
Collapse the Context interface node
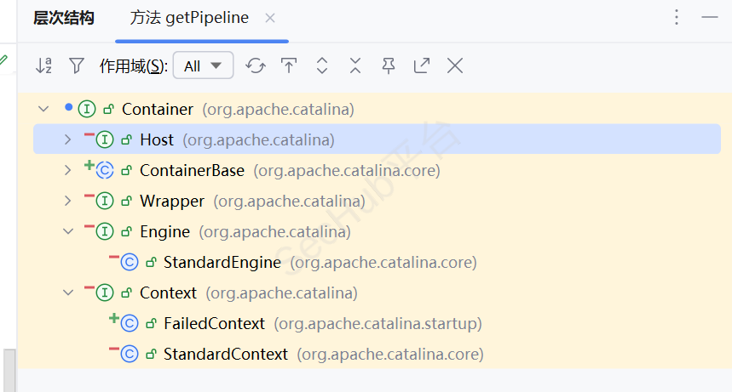(x=68, y=293)
